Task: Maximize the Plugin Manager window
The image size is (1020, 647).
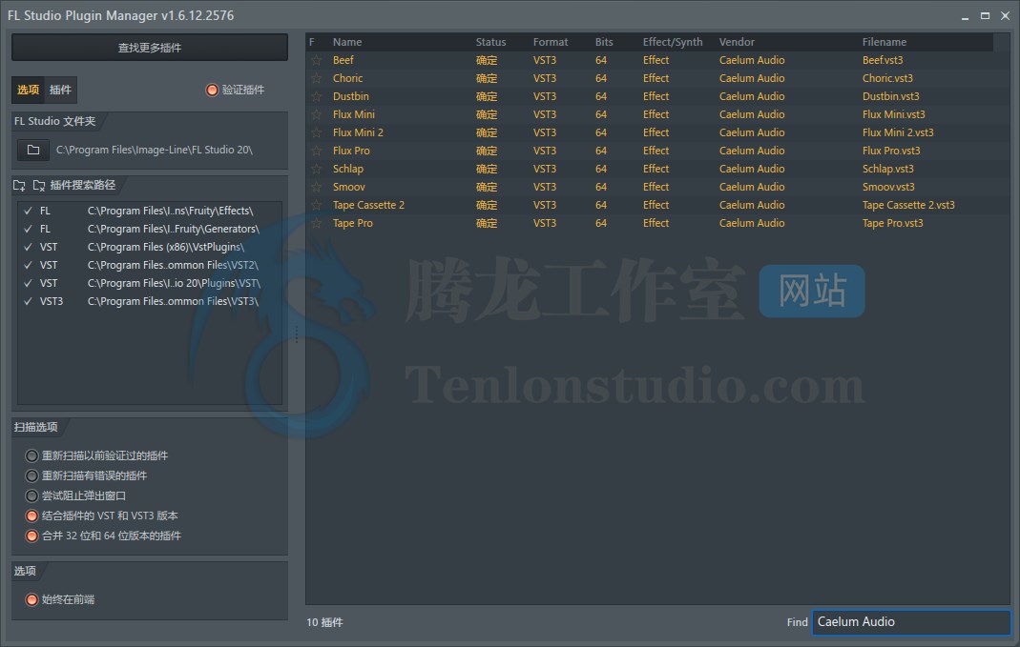Action: tap(985, 15)
